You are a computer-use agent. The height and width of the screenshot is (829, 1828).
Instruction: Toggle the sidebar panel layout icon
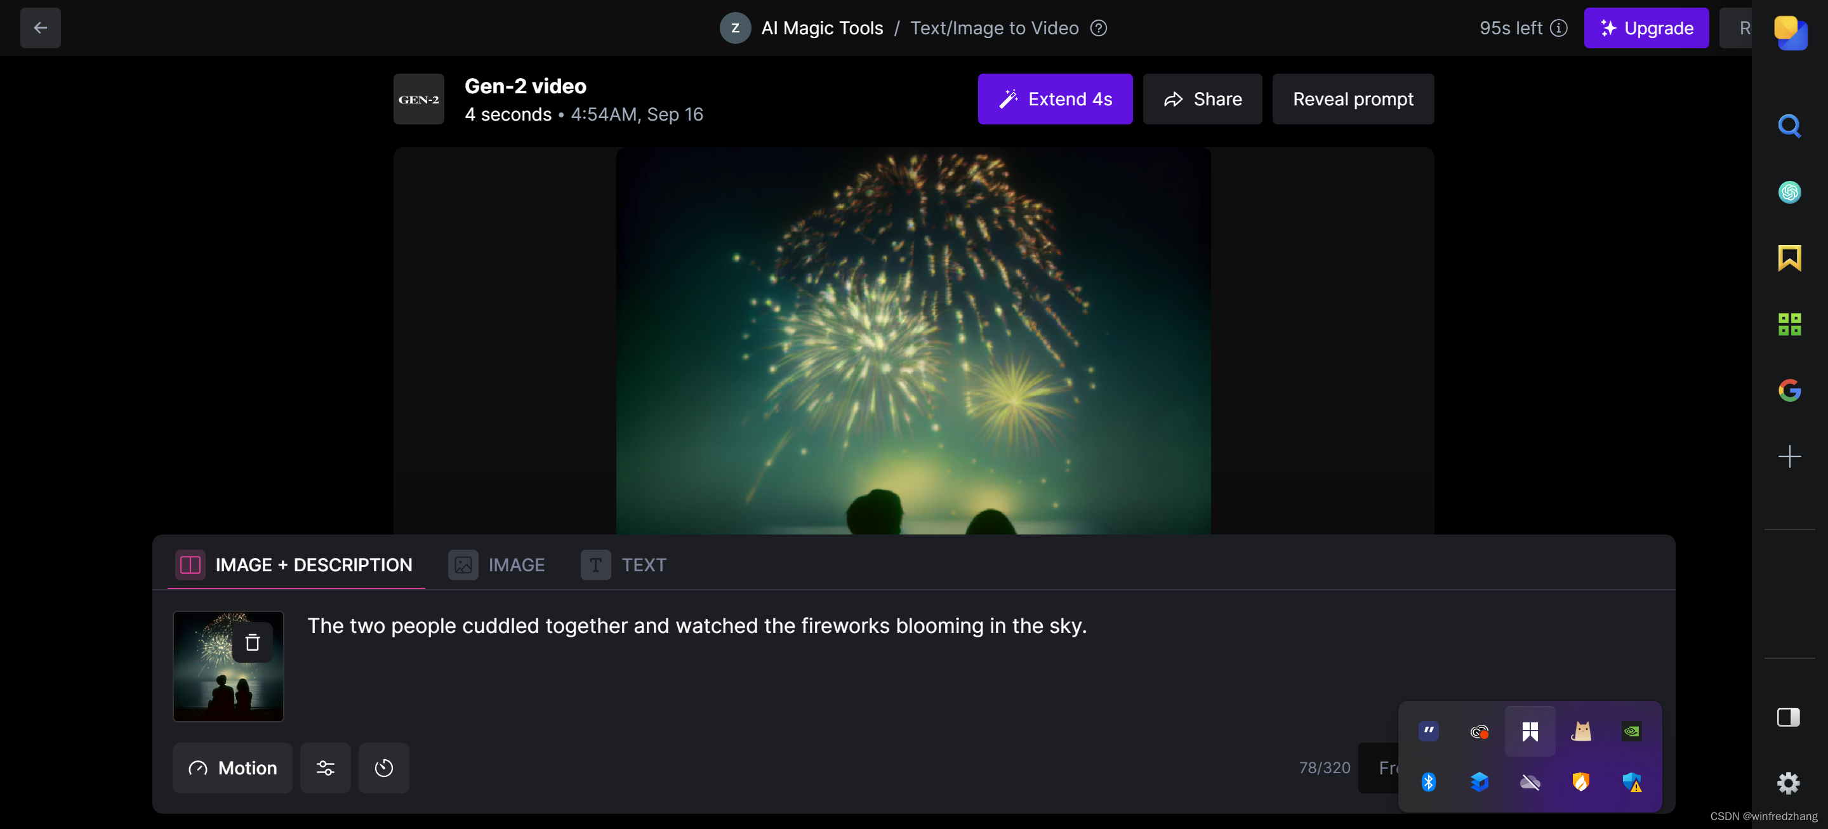(1788, 717)
